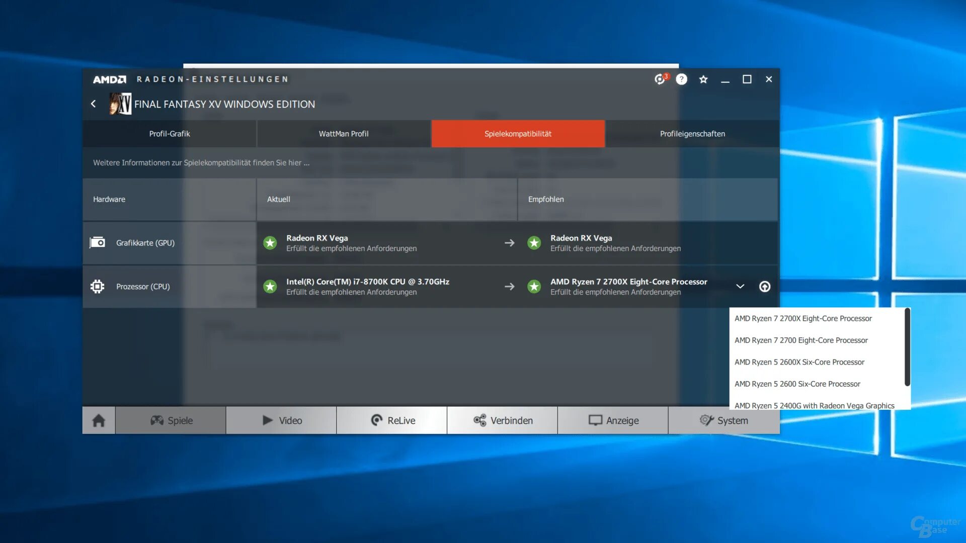Click the arrow in the Grafikkarte row
Image resolution: width=966 pixels, height=543 pixels.
pyautogui.click(x=509, y=243)
